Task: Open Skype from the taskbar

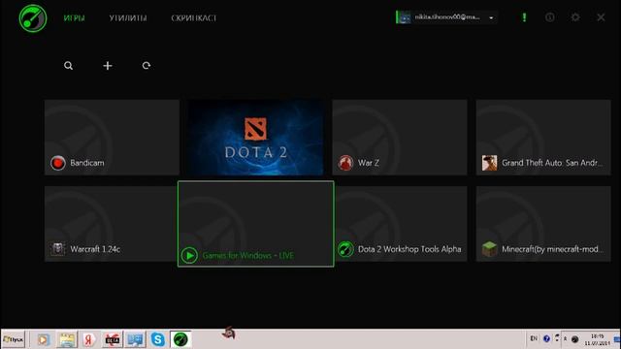Action: pyautogui.click(x=157, y=339)
